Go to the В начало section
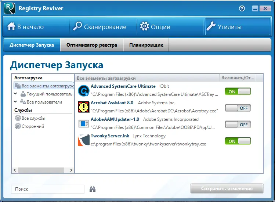Viewport: 275px width, 202px height. point(36,26)
